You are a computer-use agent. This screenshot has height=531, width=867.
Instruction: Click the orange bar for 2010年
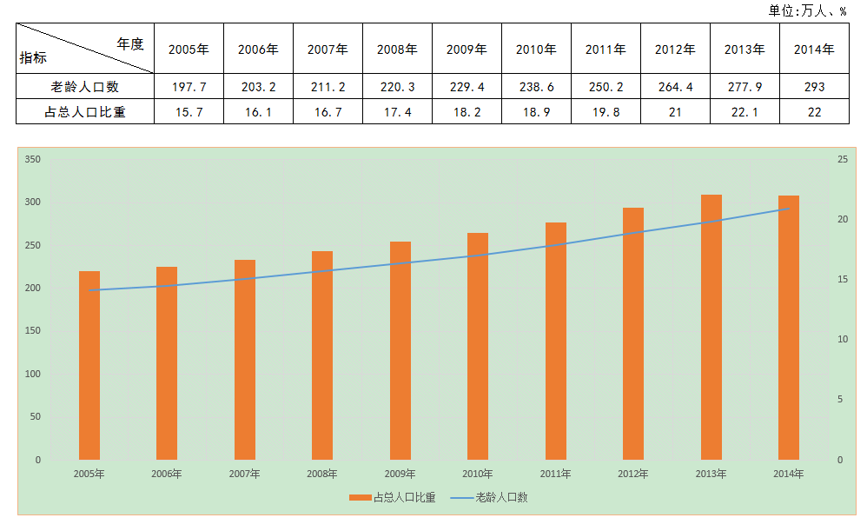pyautogui.click(x=478, y=346)
